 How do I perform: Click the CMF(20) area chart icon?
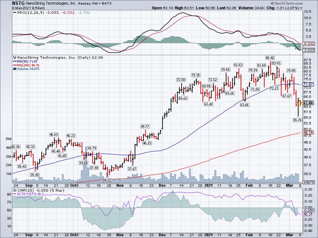(15, 190)
